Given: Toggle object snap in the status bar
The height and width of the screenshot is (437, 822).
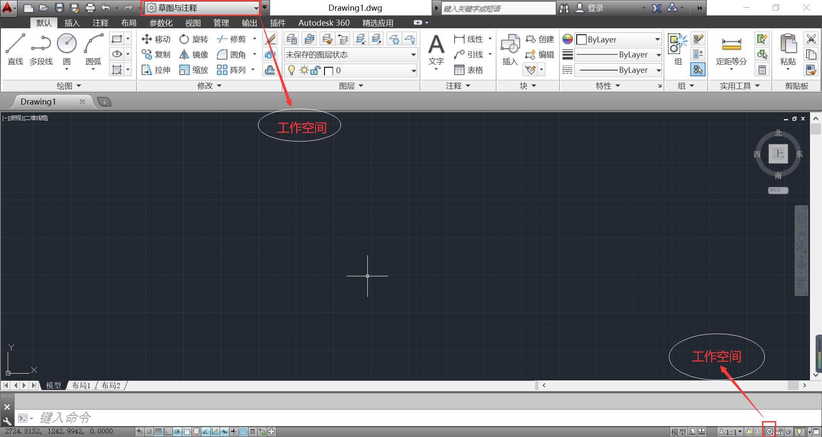Looking at the screenshot, I should coord(187,431).
